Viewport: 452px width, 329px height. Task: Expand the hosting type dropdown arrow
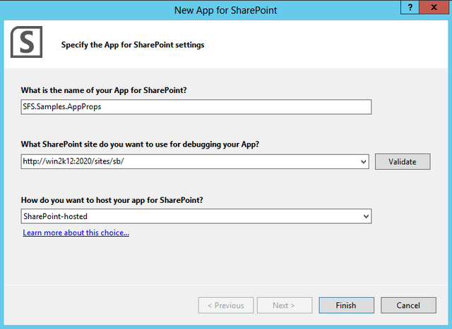coord(366,216)
